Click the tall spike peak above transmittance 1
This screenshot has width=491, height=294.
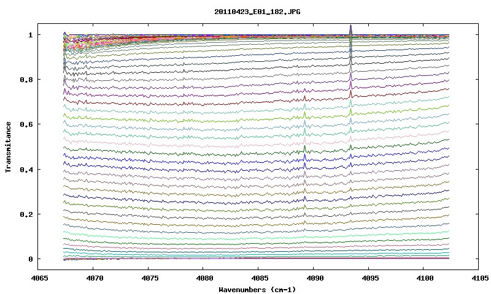[350, 29]
